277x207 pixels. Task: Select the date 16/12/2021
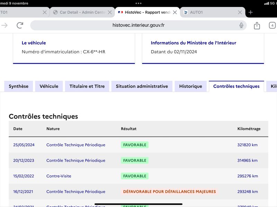[23, 191]
